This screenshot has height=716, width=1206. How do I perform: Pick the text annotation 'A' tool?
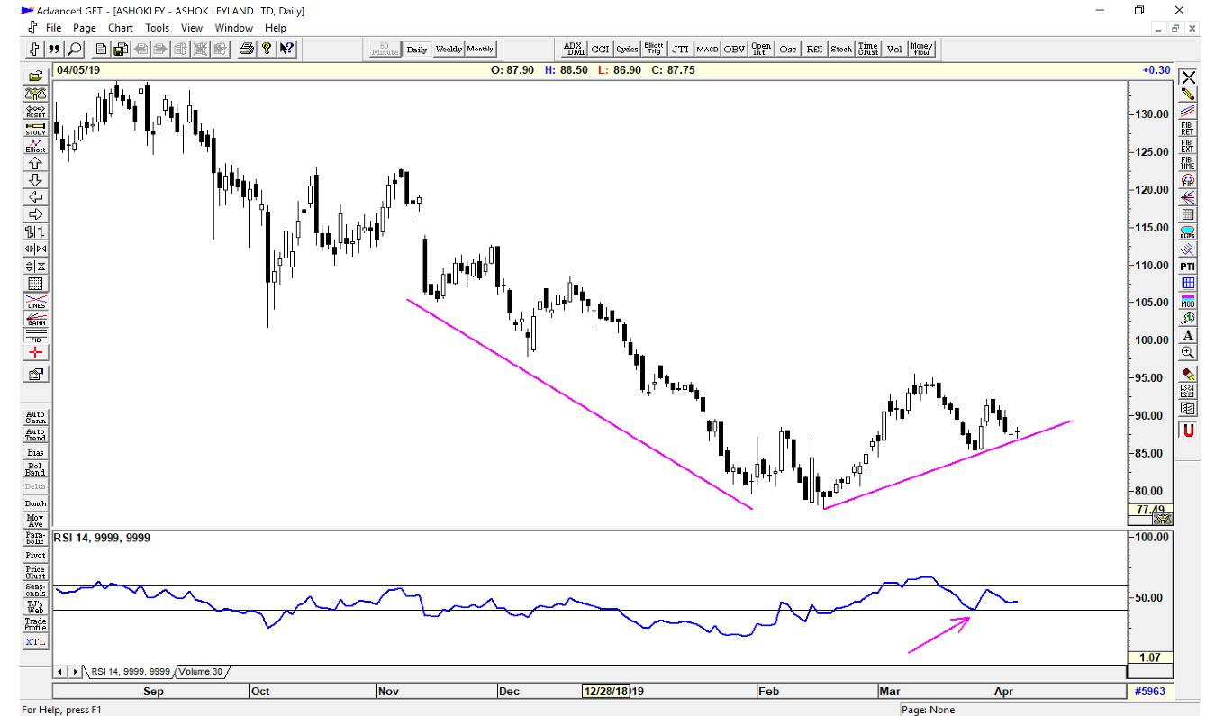pyautogui.click(x=1187, y=334)
